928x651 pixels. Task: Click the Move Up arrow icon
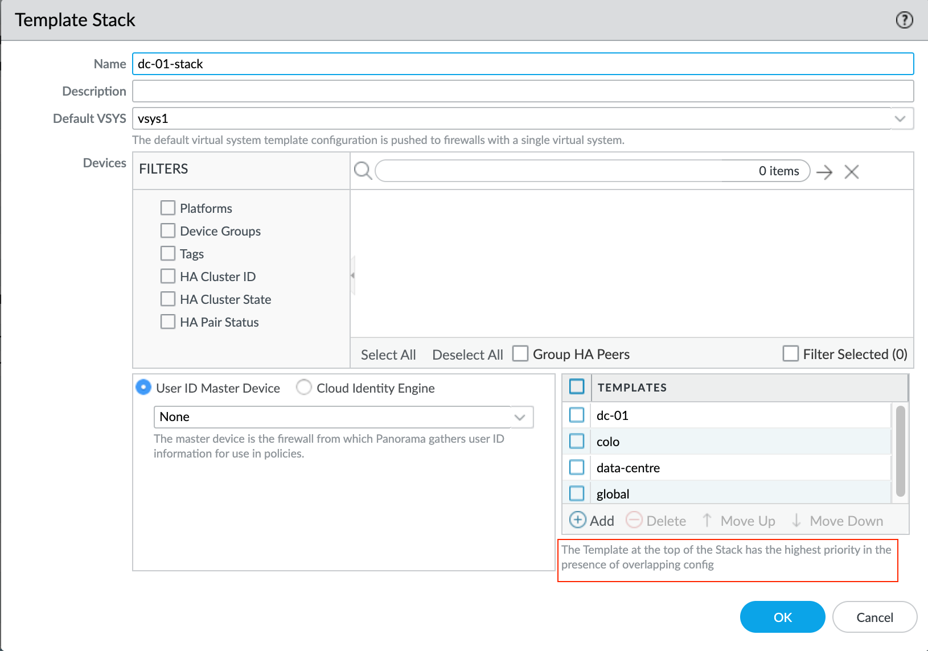[707, 520]
